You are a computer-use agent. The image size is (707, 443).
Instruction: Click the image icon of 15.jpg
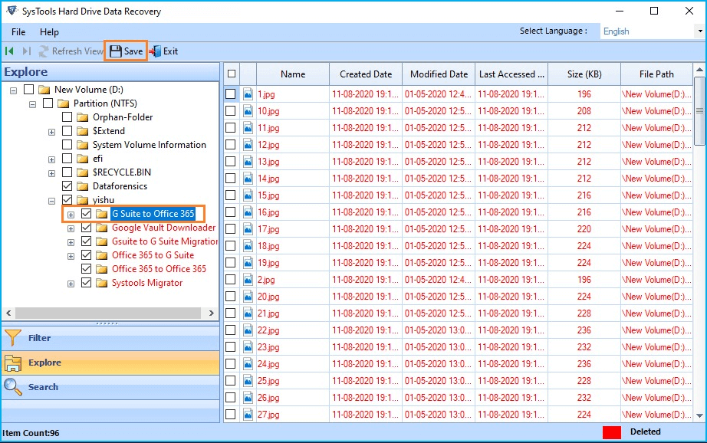click(248, 195)
